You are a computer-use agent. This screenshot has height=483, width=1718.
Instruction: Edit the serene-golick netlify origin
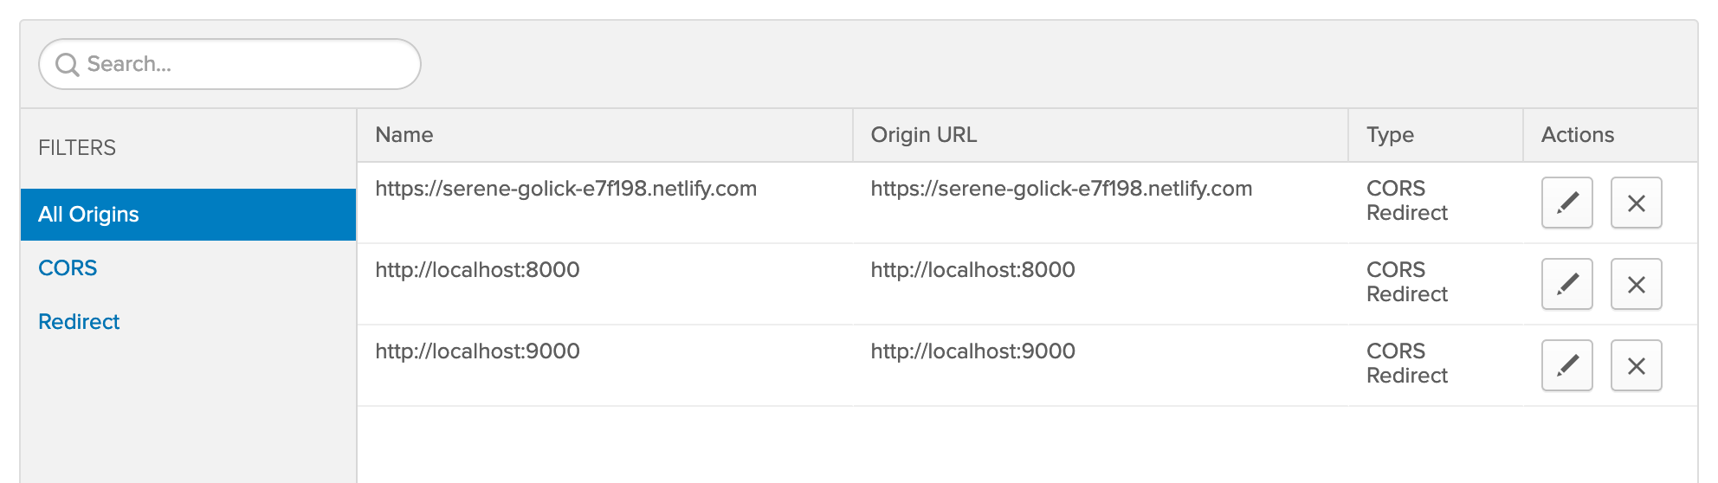tap(1566, 203)
